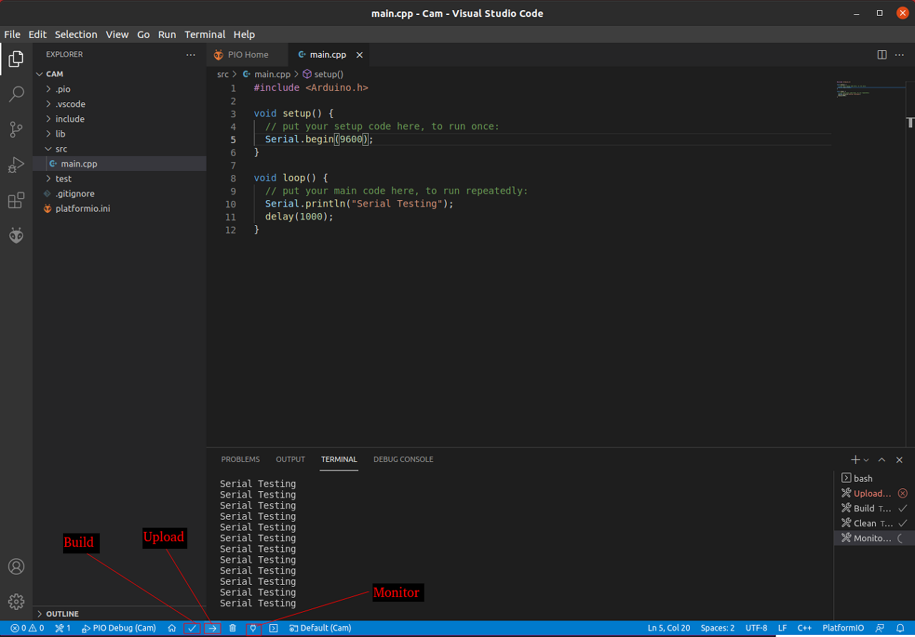Open the Help menu

pyautogui.click(x=244, y=34)
